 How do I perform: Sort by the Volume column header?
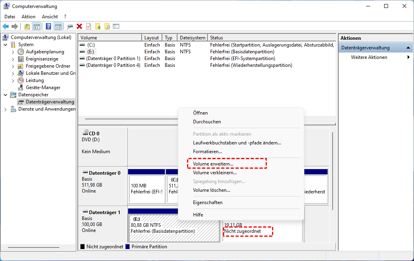pos(110,38)
